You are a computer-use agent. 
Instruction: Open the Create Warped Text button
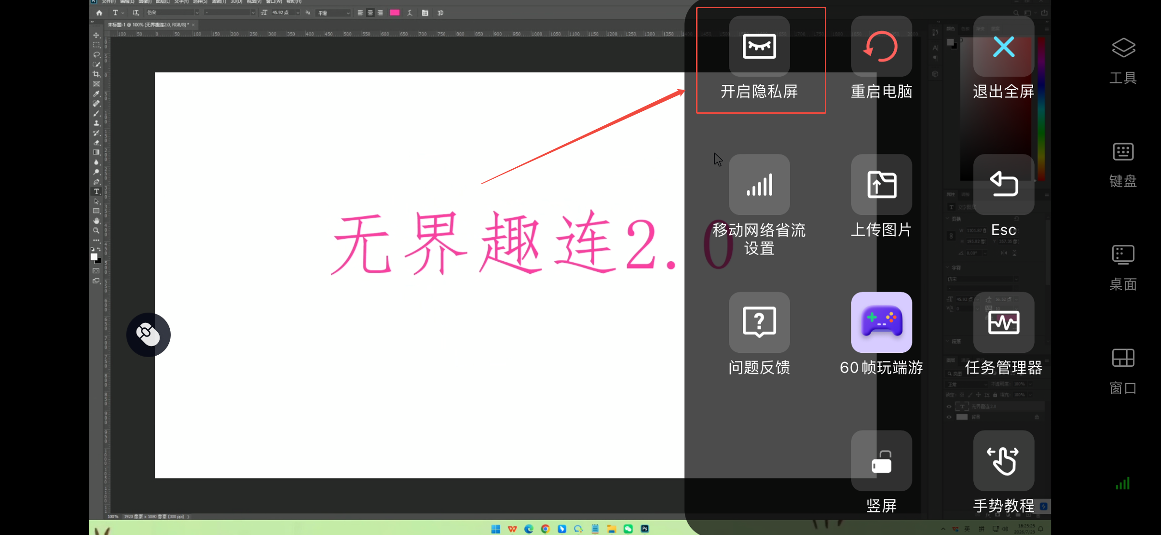pyautogui.click(x=410, y=13)
